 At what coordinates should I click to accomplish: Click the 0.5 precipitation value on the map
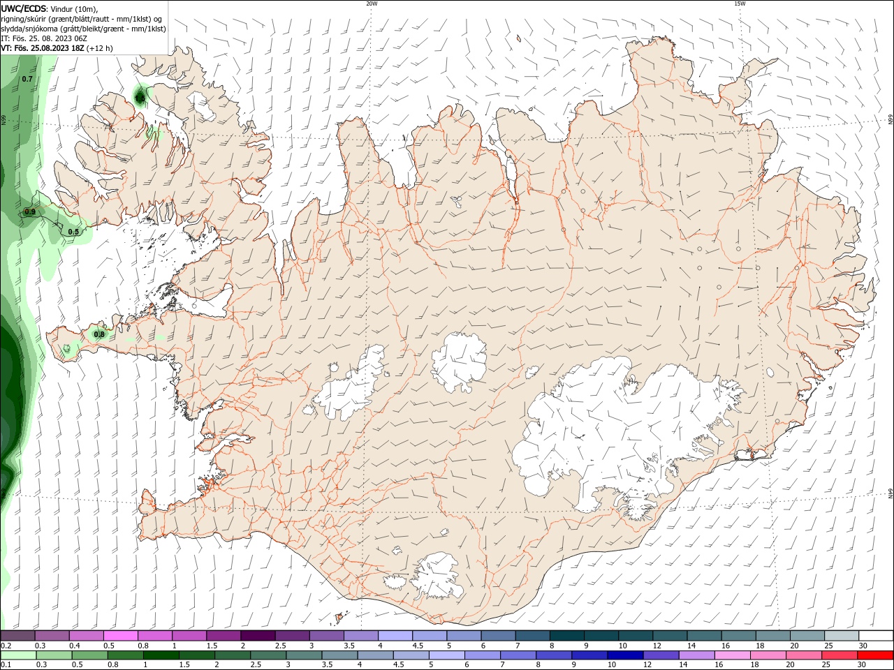[73, 231]
